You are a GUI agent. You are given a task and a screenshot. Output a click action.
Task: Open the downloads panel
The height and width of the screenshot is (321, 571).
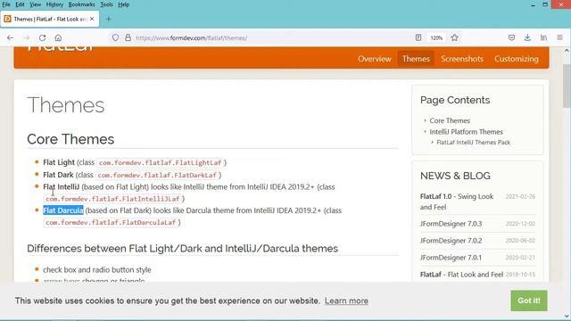(527, 37)
